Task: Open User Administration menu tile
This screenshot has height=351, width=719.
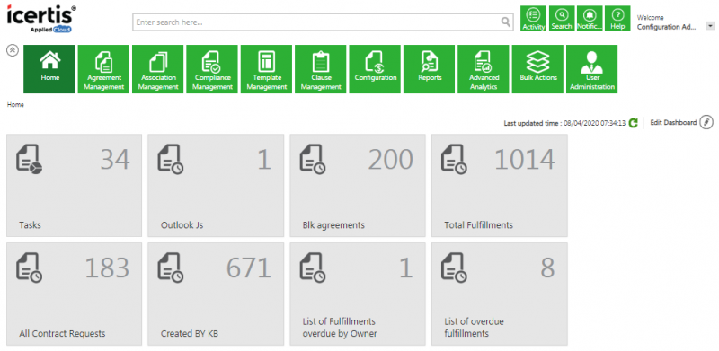Action: (592, 69)
